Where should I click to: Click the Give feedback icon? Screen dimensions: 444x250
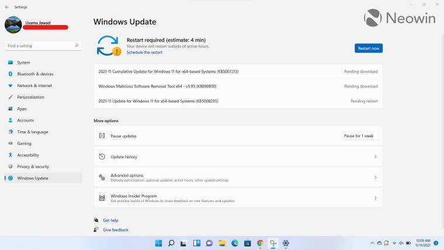coord(96,230)
